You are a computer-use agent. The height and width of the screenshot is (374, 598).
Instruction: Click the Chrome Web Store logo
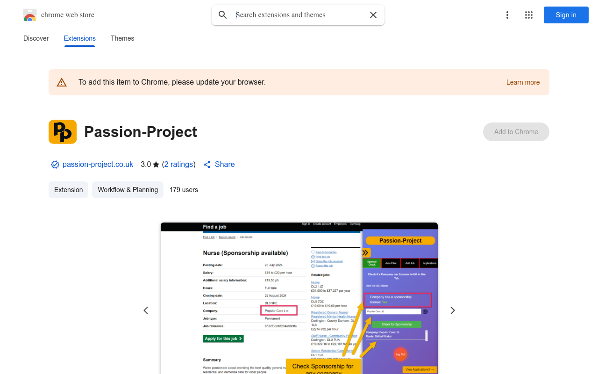(30, 15)
